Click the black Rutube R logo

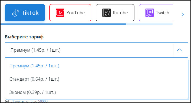click(x=107, y=13)
